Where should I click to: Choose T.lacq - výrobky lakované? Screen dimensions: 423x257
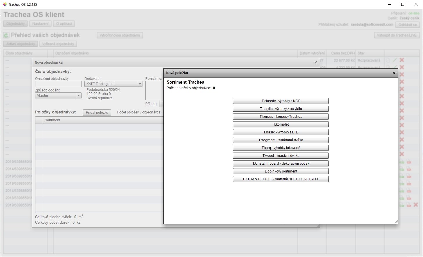(x=281, y=148)
